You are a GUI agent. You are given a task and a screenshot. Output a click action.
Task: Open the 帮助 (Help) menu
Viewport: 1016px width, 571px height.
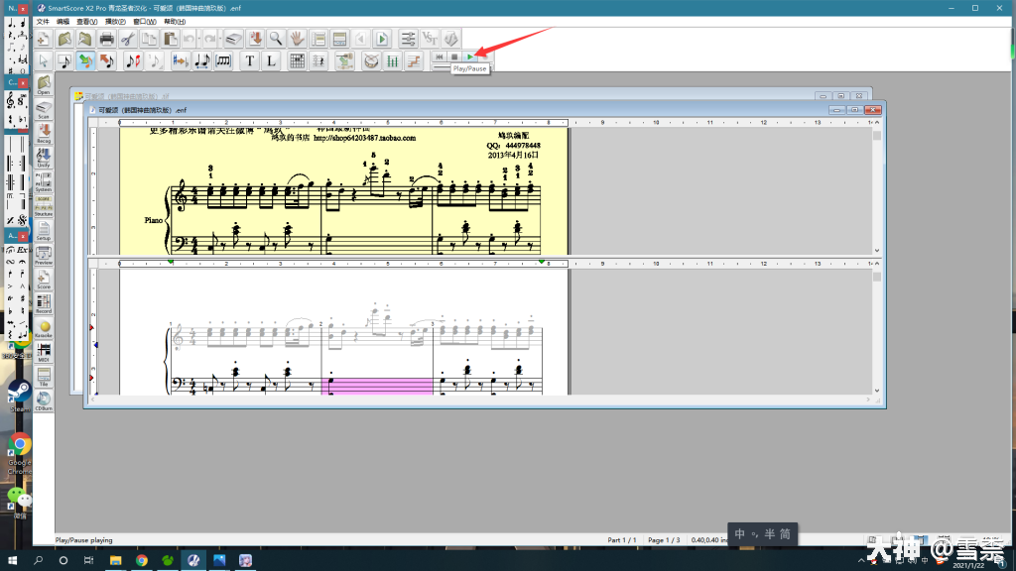point(174,21)
